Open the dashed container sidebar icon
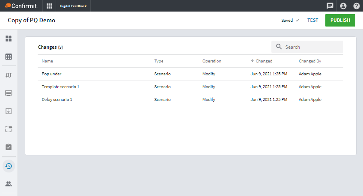Viewport: 363px width, 196px height. click(x=9, y=129)
